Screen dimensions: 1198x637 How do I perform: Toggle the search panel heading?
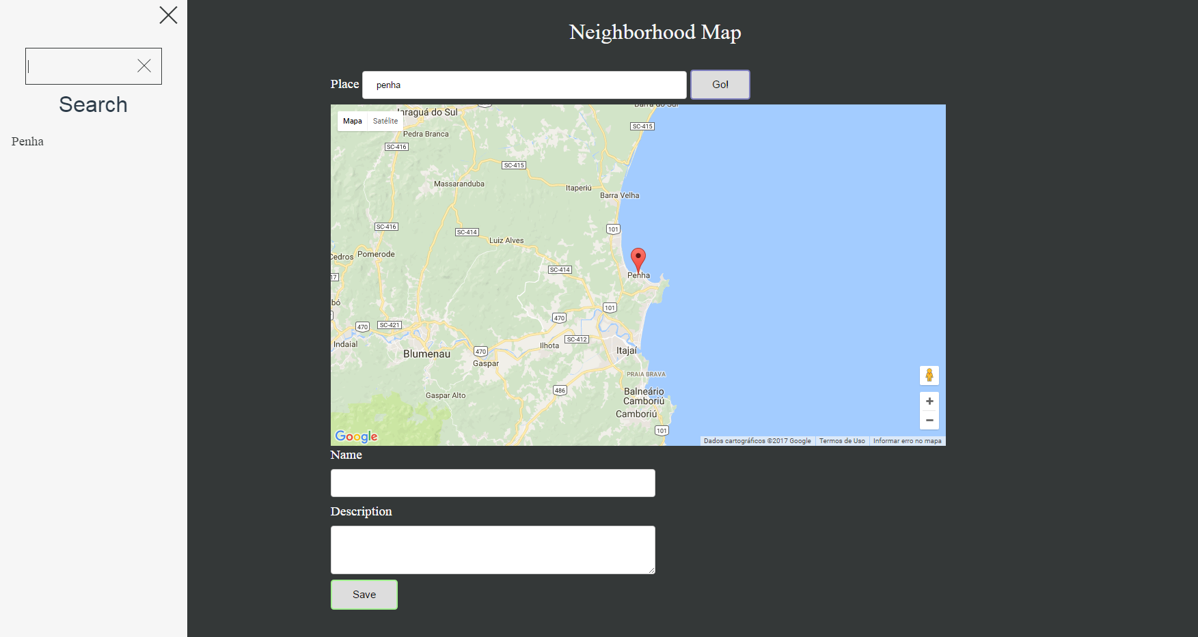92,104
